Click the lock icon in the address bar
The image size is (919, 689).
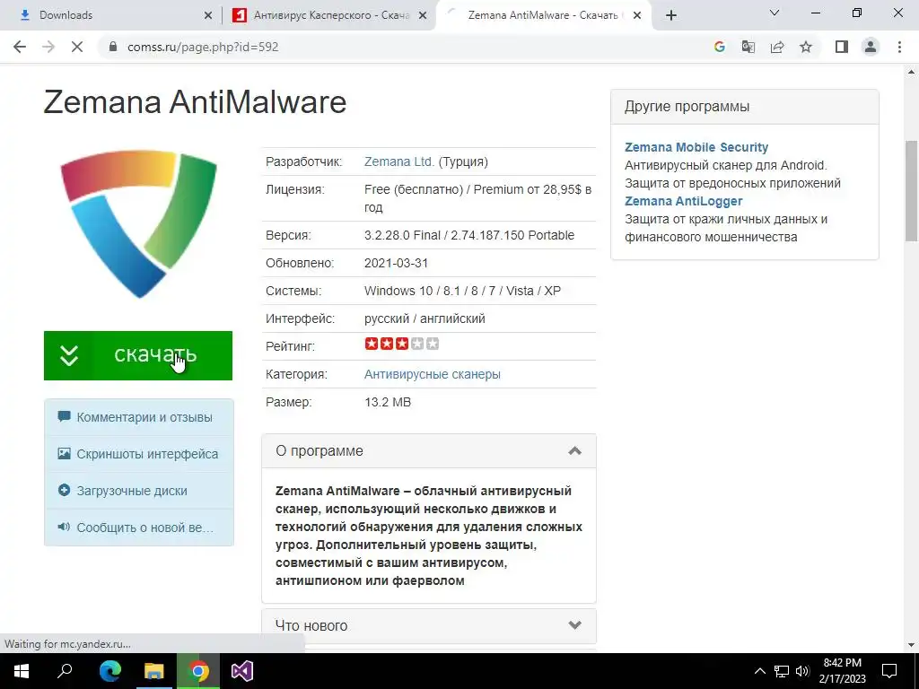tap(114, 47)
